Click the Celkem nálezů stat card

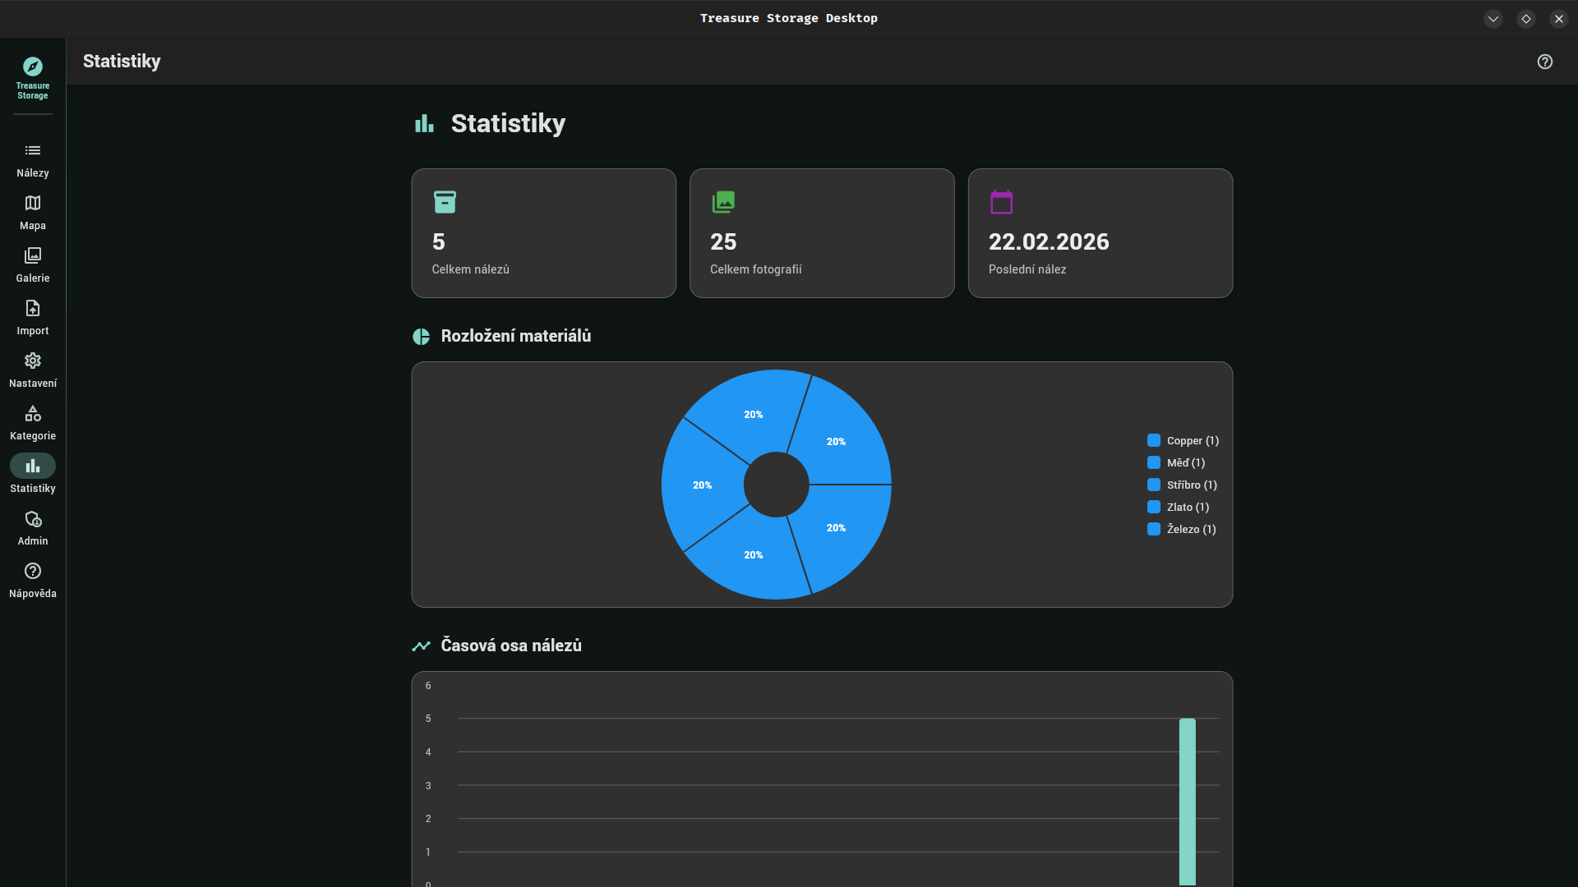click(543, 233)
